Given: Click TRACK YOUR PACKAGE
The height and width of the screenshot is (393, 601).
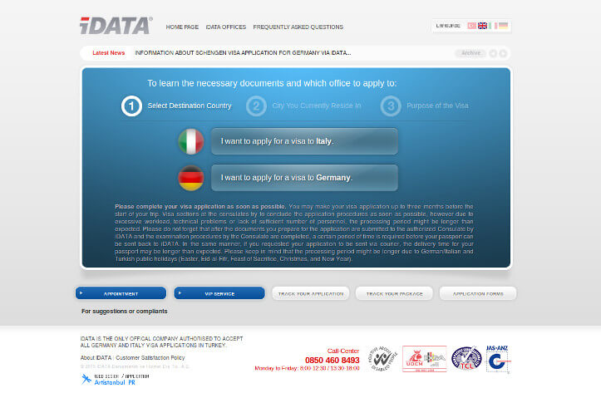Looking at the screenshot, I should click(394, 293).
